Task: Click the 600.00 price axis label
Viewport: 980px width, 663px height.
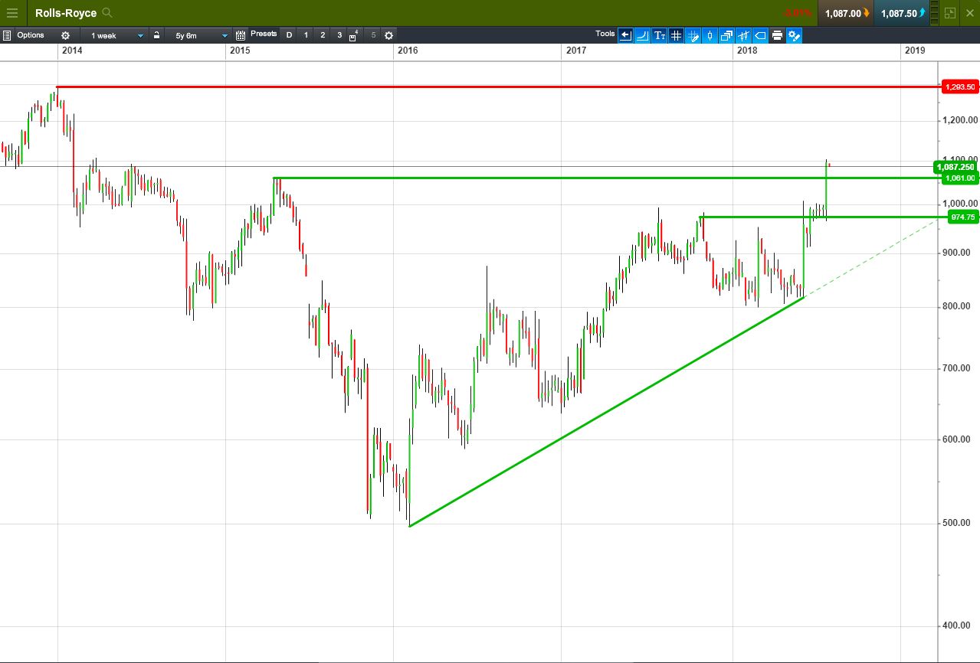Action: click(x=958, y=439)
